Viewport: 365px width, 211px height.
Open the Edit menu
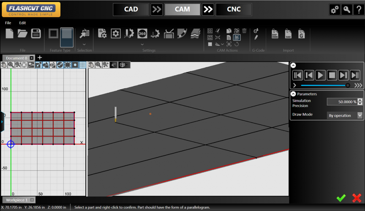(22, 23)
